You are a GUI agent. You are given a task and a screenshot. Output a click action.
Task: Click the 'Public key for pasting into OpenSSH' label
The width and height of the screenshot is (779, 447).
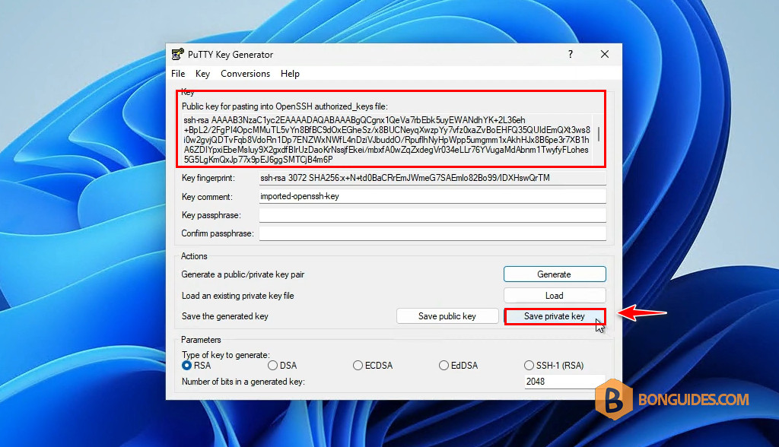[x=285, y=106]
